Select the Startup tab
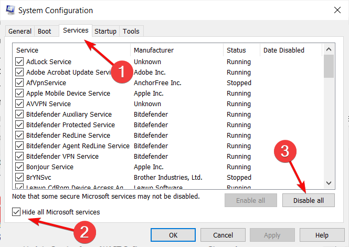This screenshot has height=247, width=349. 105,32
